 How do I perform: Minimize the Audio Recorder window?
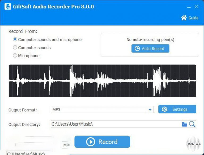point(189,7)
